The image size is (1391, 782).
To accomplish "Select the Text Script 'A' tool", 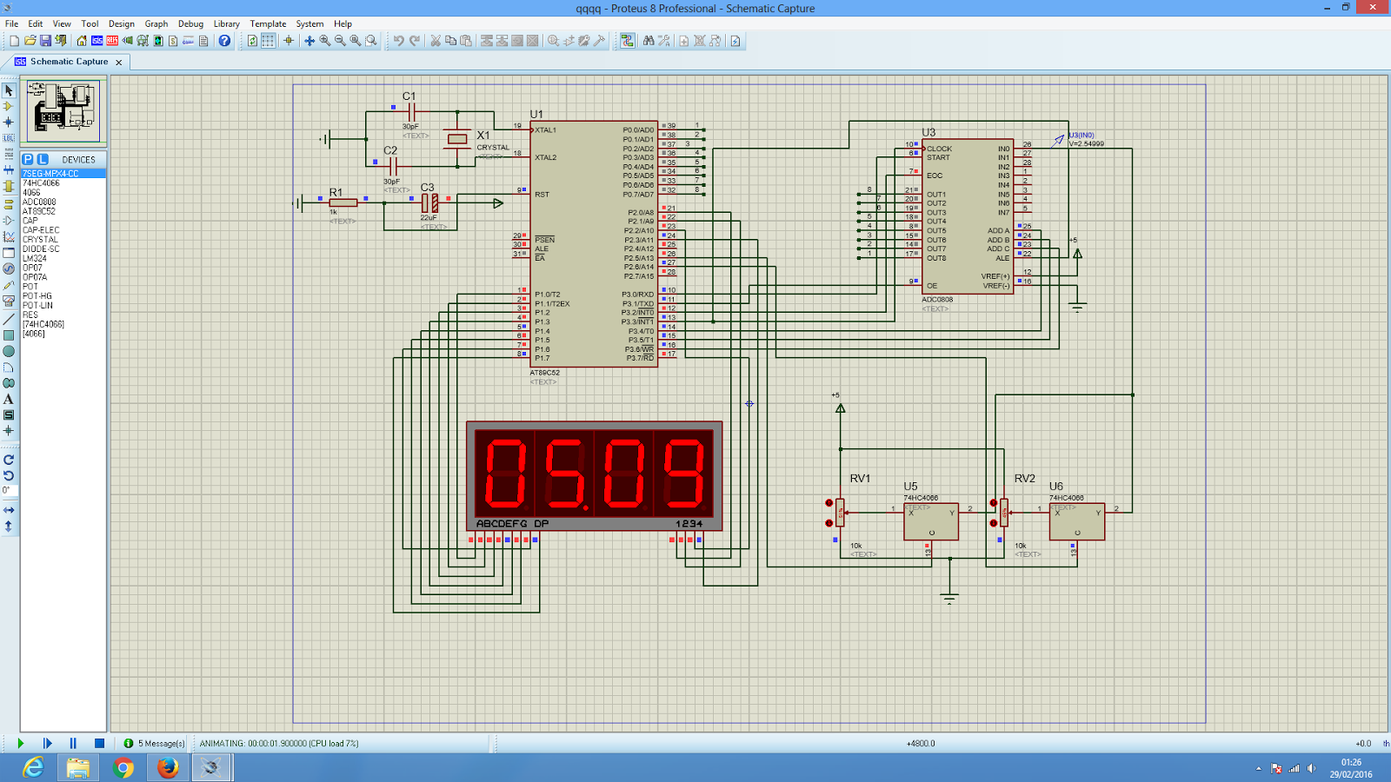I will click(x=9, y=400).
